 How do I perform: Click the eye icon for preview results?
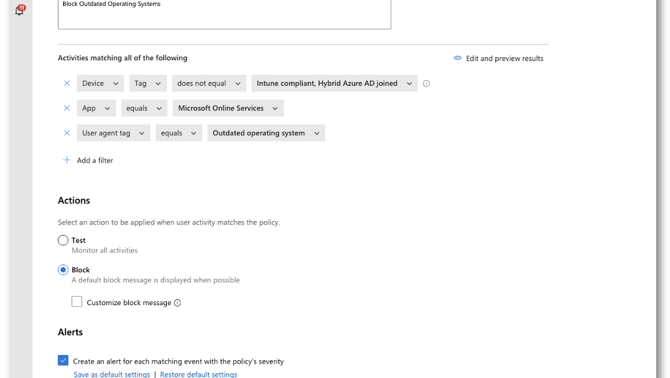(457, 58)
